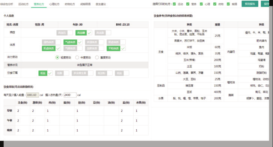Toggle the 高血脂 condition switch

(103, 33)
